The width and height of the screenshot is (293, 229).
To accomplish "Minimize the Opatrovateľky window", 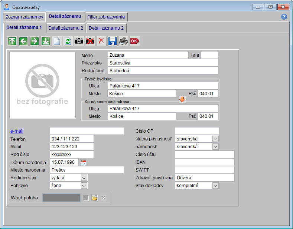I will point(258,7).
